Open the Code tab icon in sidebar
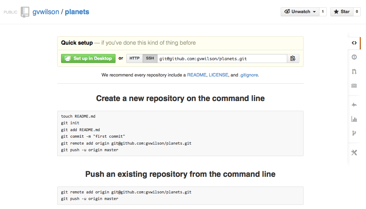 [354, 43]
